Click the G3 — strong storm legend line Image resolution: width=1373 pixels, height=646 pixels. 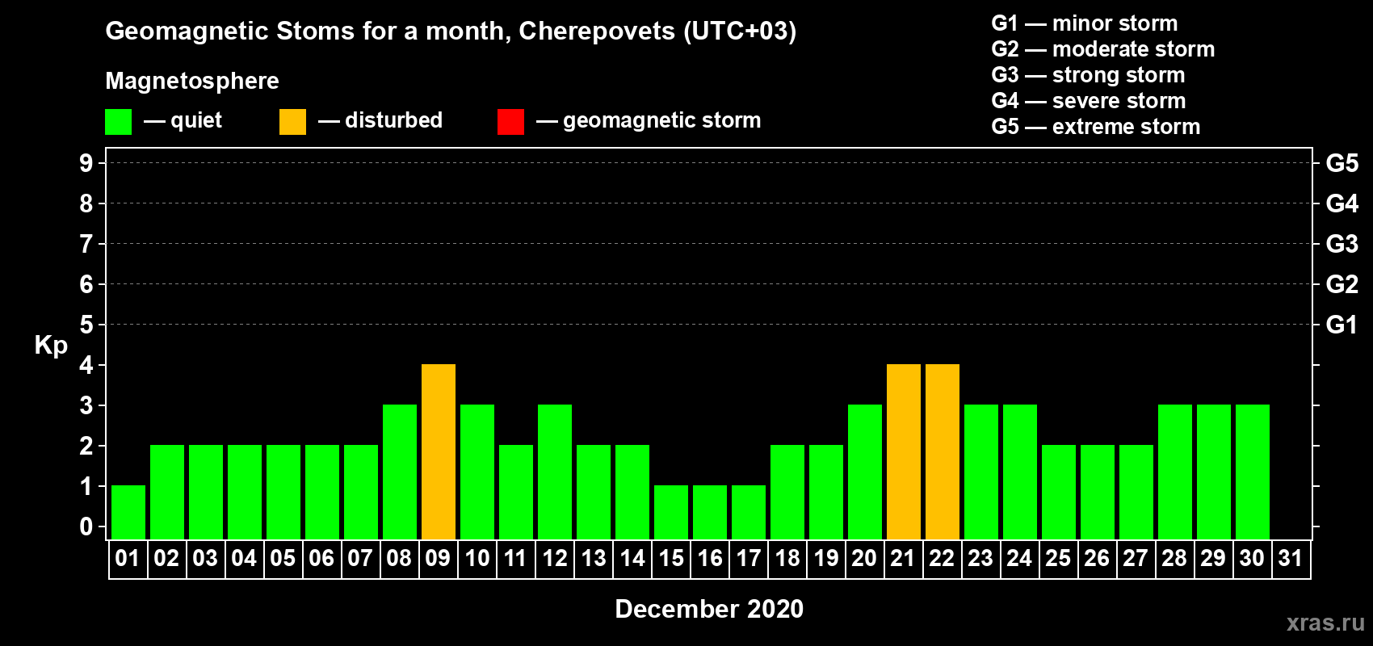[1088, 75]
